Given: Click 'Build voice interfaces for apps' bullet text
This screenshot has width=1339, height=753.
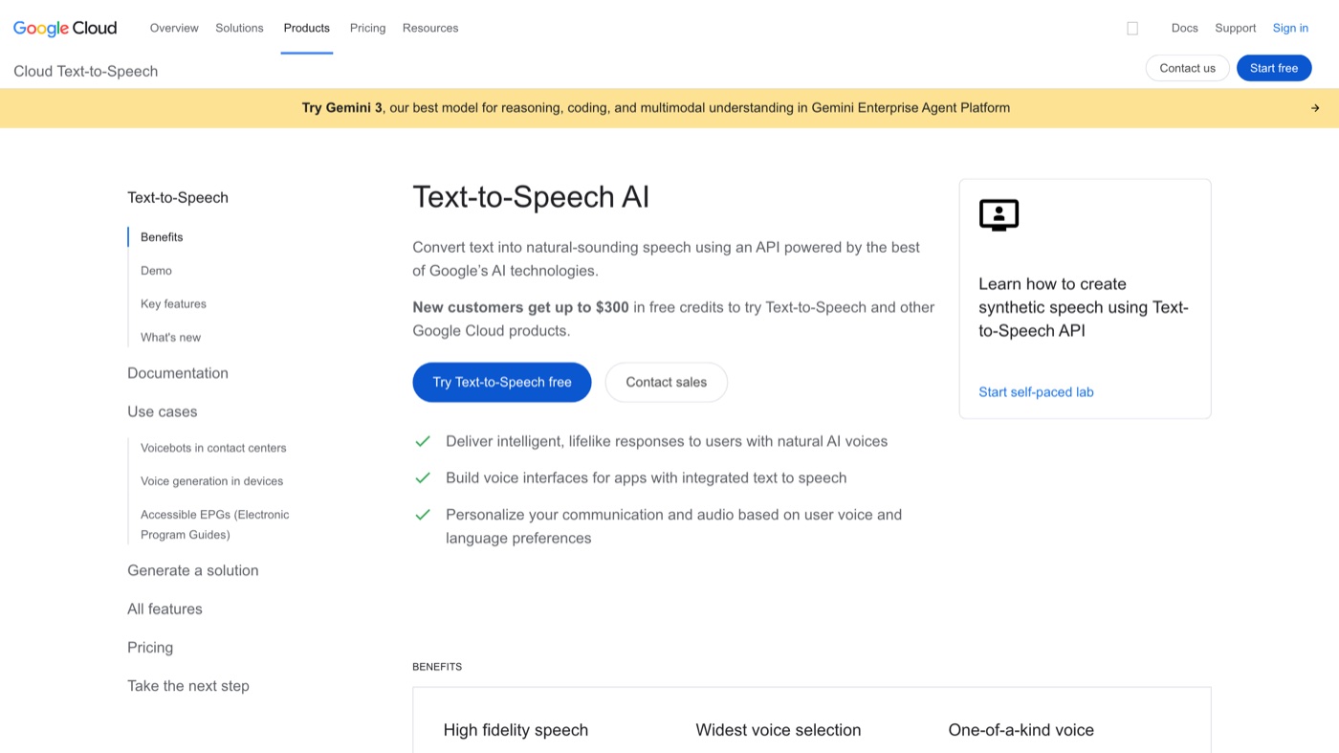Looking at the screenshot, I should [647, 477].
